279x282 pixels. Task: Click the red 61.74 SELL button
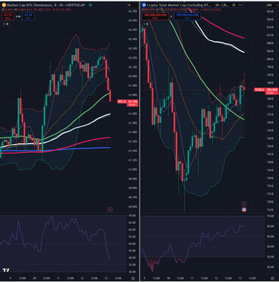pyautogui.click(x=8, y=16)
